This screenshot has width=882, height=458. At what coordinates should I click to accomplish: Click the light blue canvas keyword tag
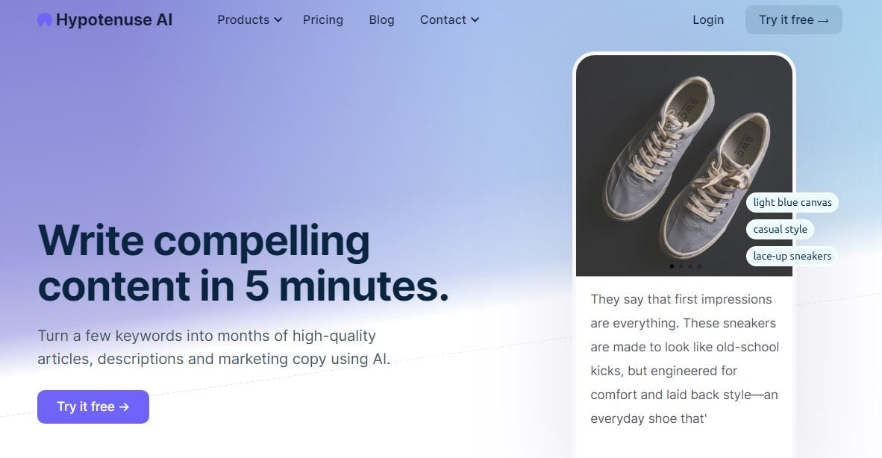pos(792,202)
